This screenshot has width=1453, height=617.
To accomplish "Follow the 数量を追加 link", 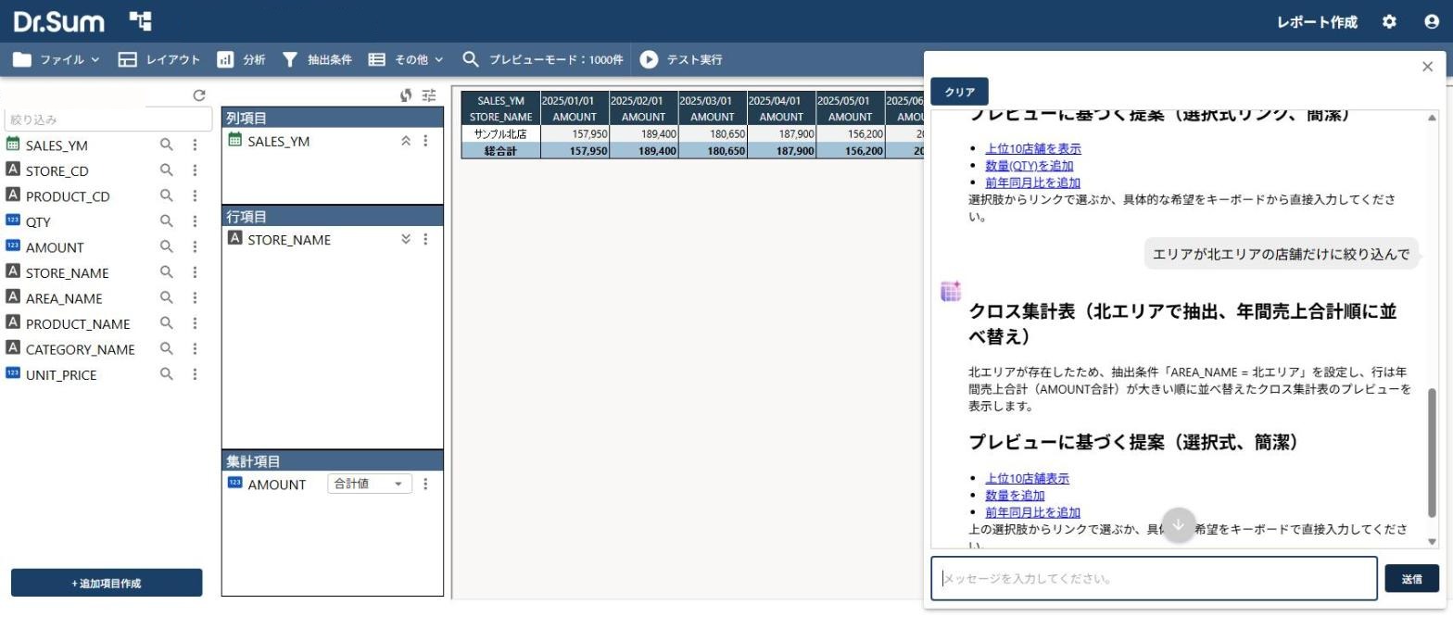I will coord(1015,495).
